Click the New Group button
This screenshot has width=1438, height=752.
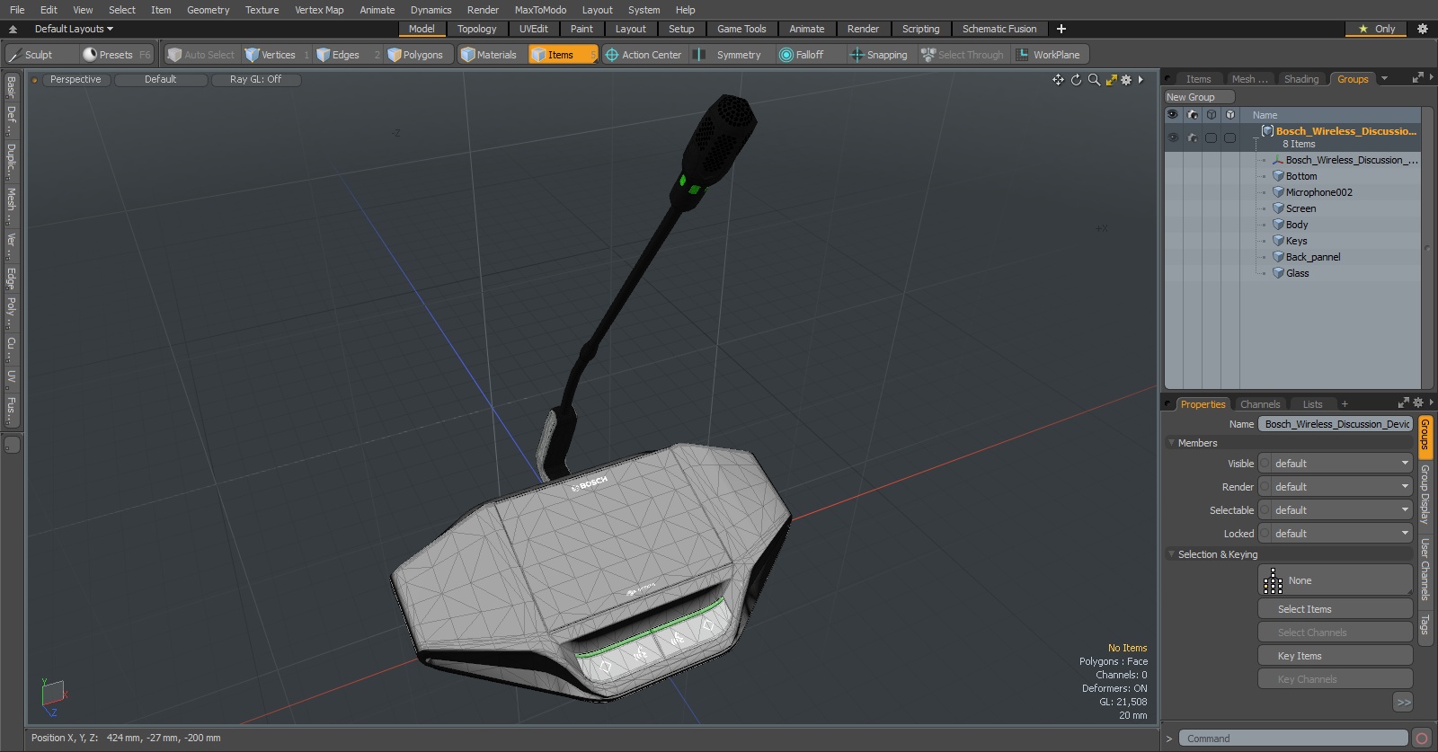coord(1199,97)
